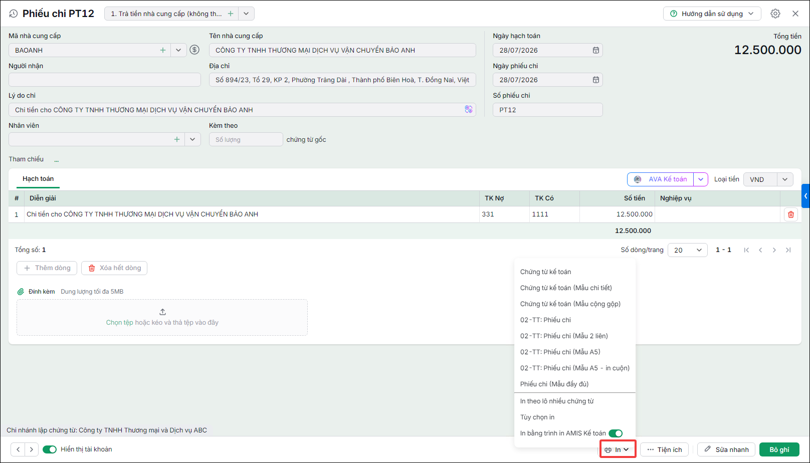View supplier debt dollar icon

[x=194, y=50]
